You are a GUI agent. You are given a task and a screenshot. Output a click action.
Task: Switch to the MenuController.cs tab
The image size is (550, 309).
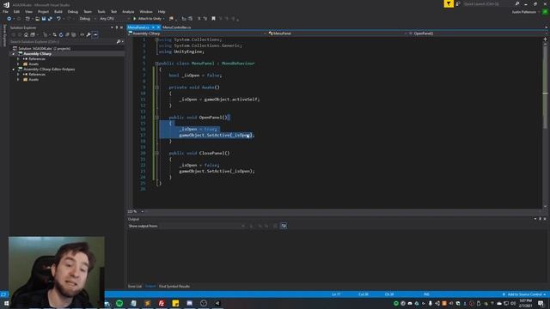(x=177, y=27)
